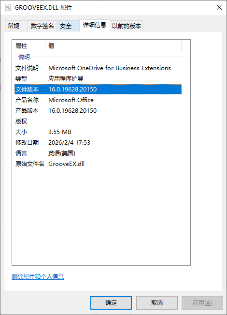Select the 版权 property row
This screenshot has height=315, width=227.
pos(98,121)
